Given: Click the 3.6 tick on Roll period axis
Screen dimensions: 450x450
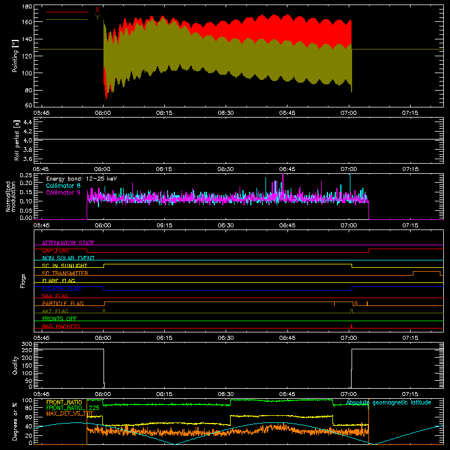Looking at the screenshot, I should pyautogui.click(x=28, y=159).
